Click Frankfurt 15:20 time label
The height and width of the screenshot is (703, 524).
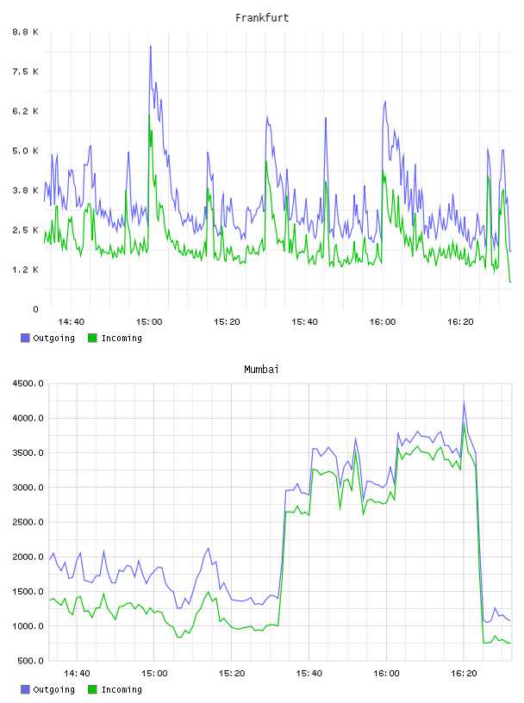227,322
